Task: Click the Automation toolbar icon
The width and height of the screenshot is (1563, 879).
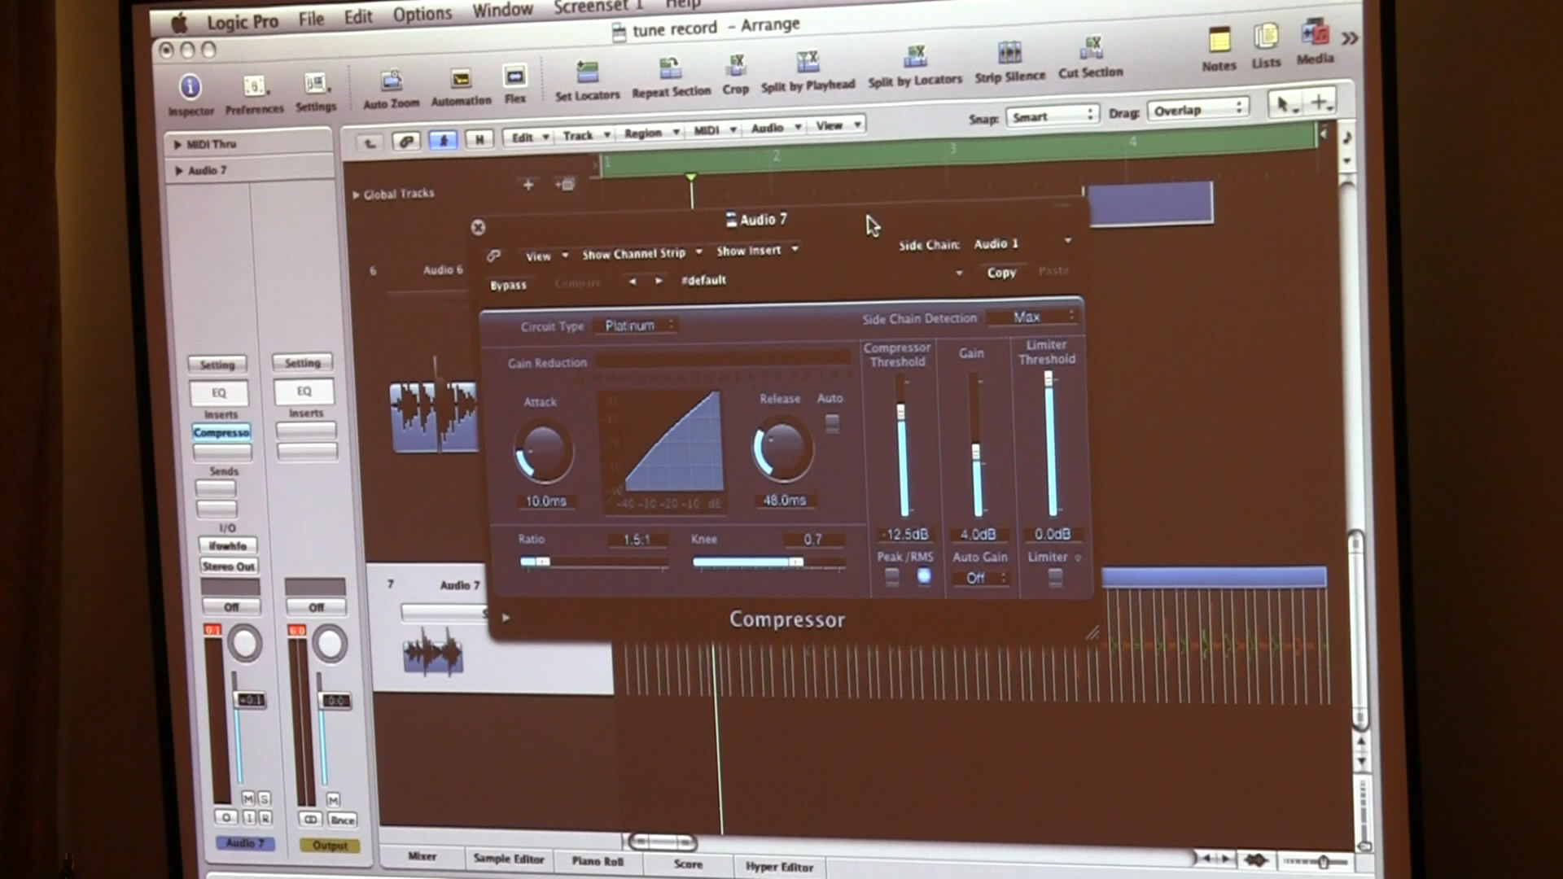Action: point(461,79)
